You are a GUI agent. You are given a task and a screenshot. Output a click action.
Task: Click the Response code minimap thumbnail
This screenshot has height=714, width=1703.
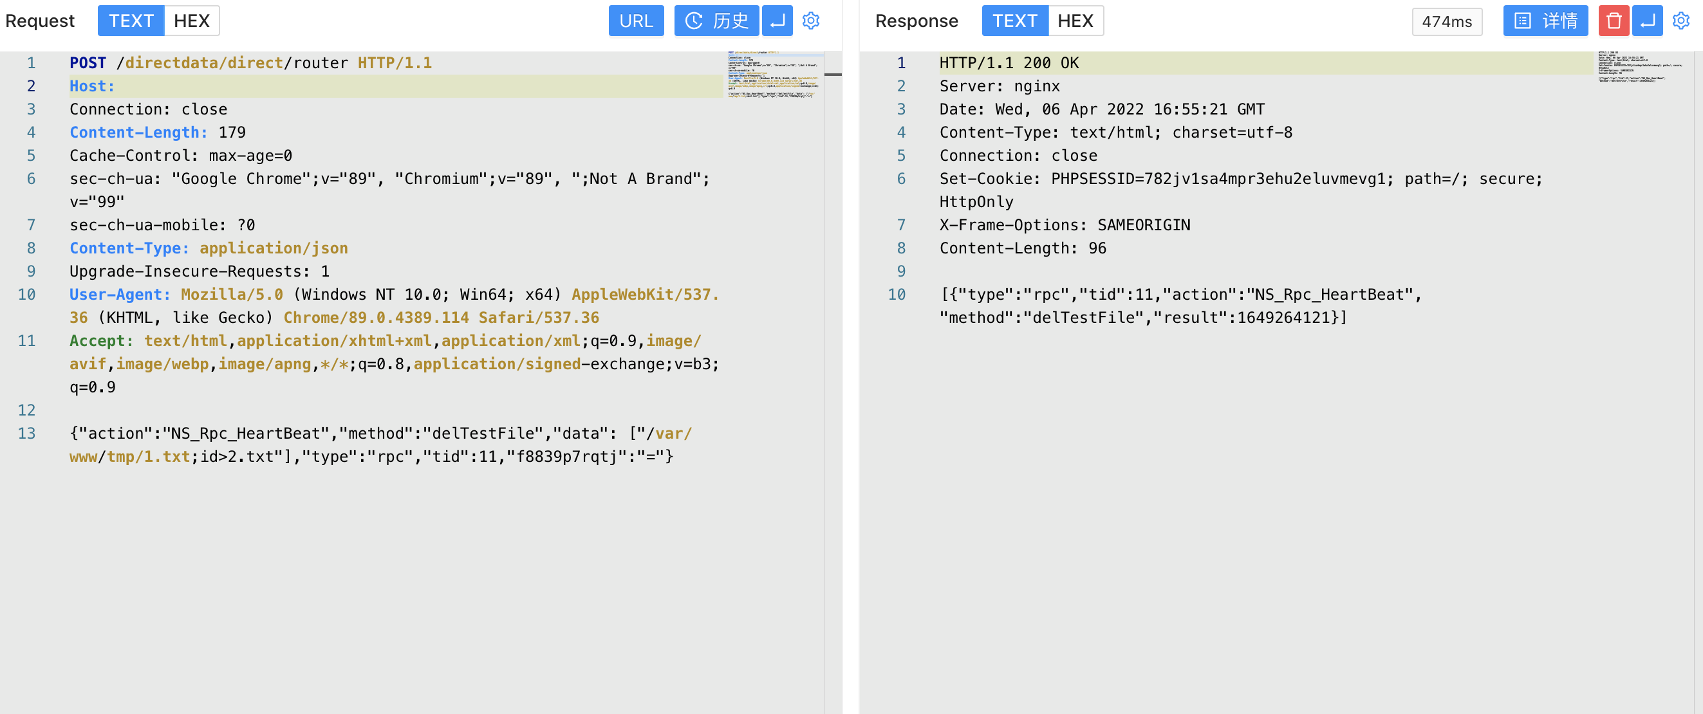click(x=1639, y=68)
